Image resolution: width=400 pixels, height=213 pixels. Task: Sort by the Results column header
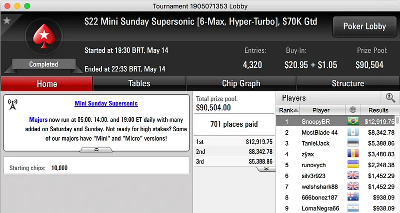pos(378,110)
